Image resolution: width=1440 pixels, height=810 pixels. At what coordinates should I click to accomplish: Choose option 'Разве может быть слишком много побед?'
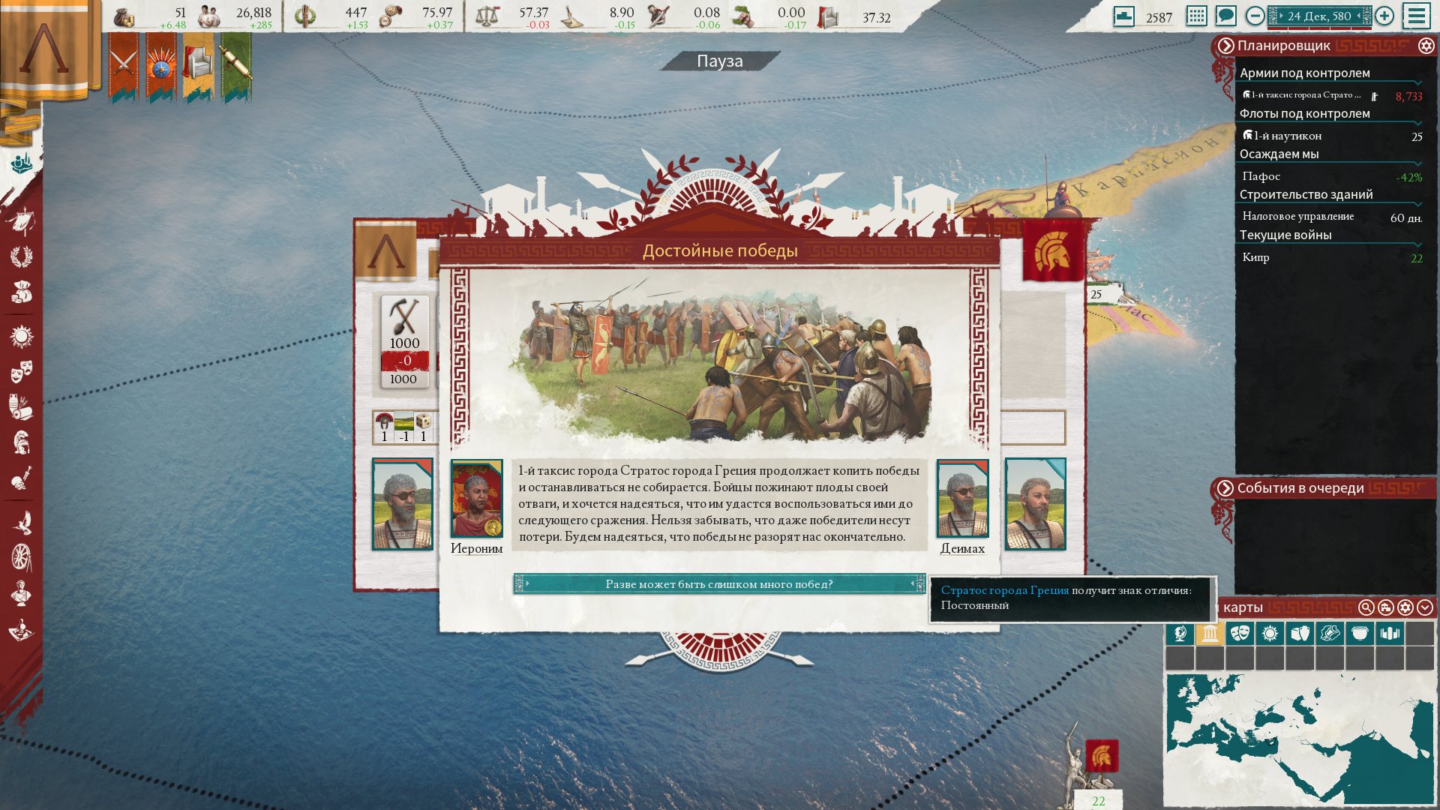(718, 583)
